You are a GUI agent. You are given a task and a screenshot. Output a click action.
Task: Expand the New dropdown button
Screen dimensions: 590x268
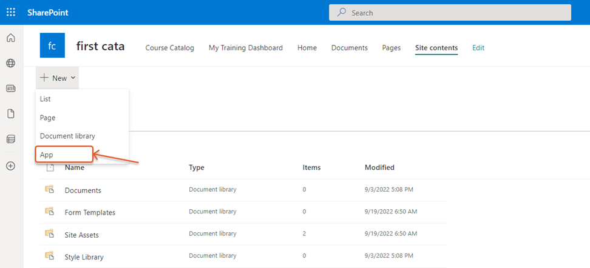click(58, 78)
